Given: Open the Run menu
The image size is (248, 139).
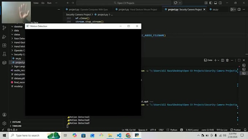Looking at the screenshot, I should pos(49,3).
